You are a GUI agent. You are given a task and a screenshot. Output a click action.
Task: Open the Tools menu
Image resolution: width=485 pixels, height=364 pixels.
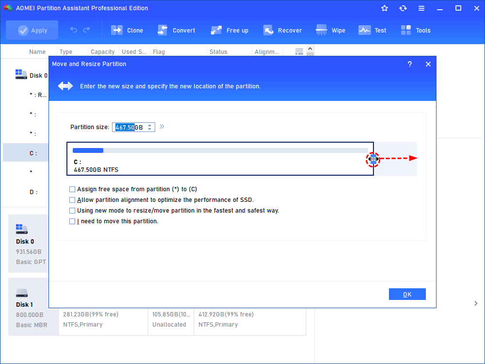click(x=416, y=30)
